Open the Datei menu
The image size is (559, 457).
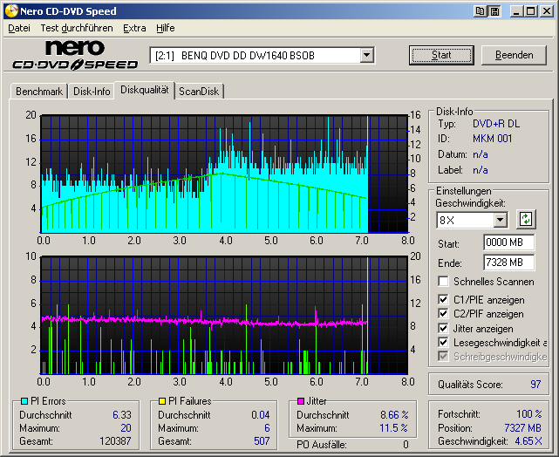(x=19, y=28)
